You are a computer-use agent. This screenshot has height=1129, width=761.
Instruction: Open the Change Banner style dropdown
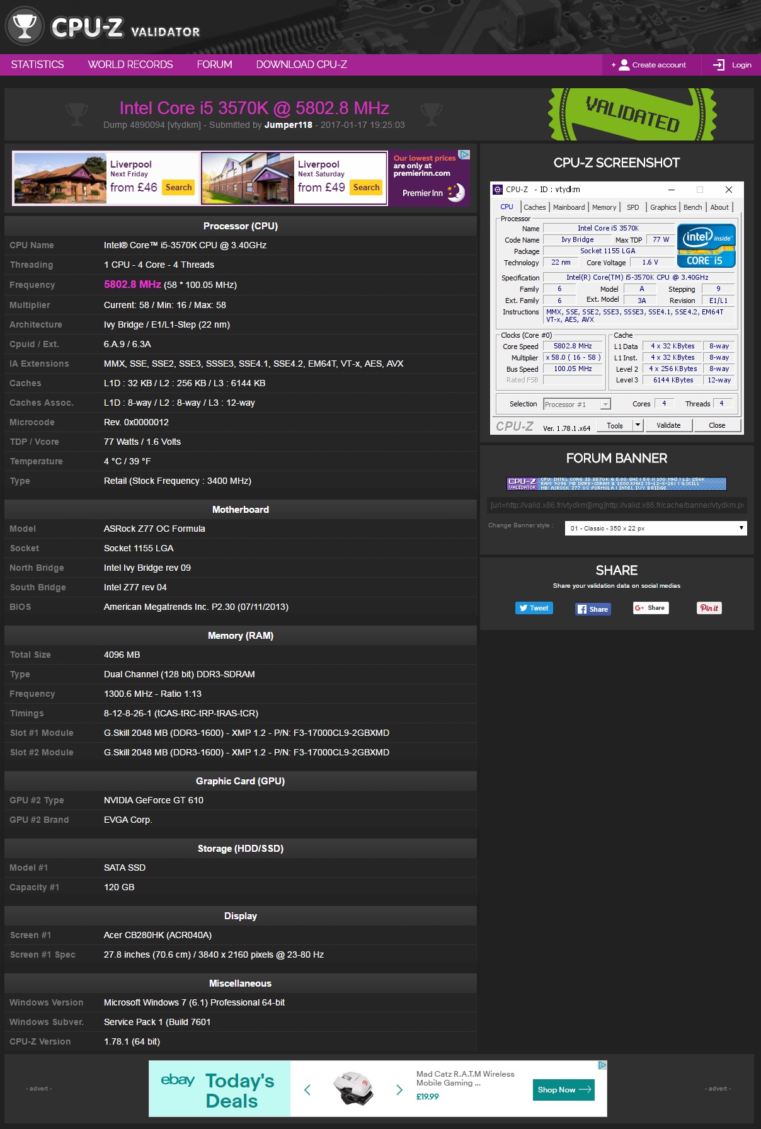coord(656,528)
